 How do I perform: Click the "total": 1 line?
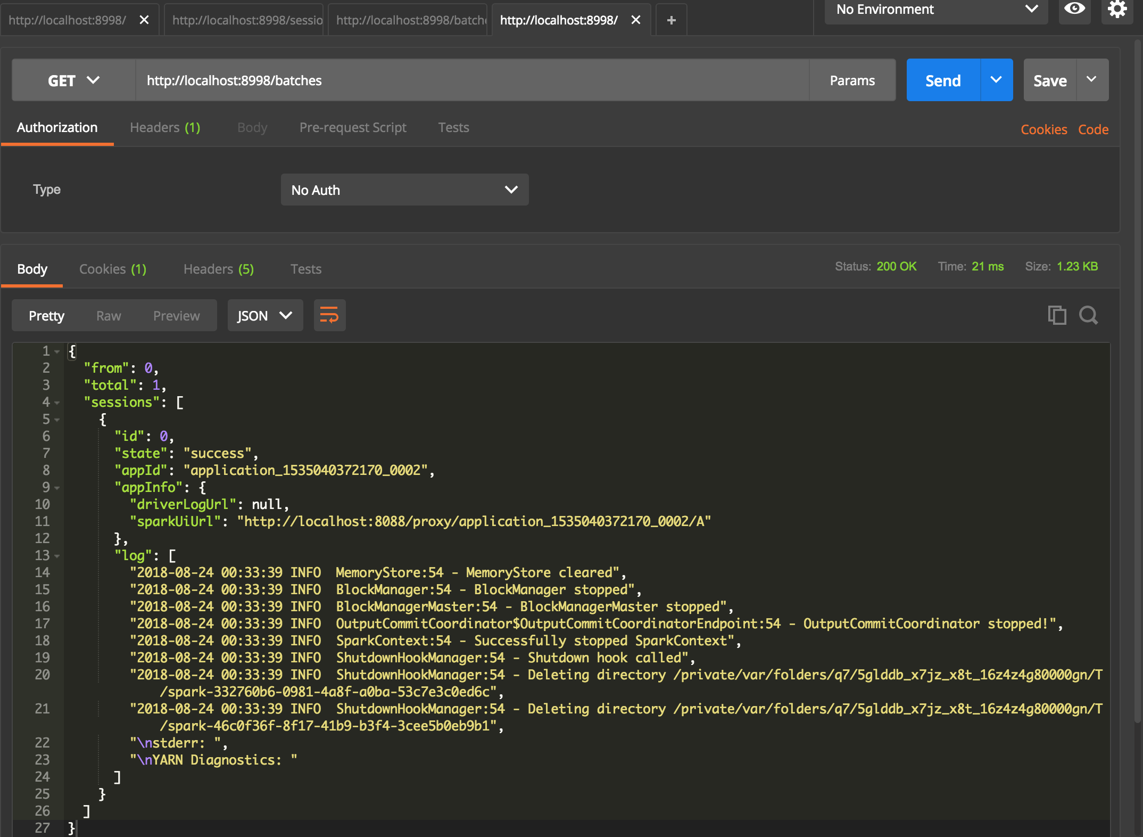click(x=125, y=385)
